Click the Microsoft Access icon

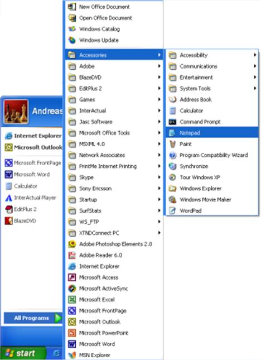point(72,277)
